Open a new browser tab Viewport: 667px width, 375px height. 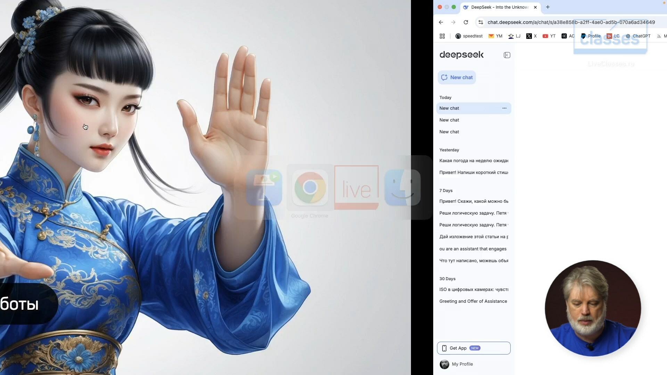coord(548,7)
